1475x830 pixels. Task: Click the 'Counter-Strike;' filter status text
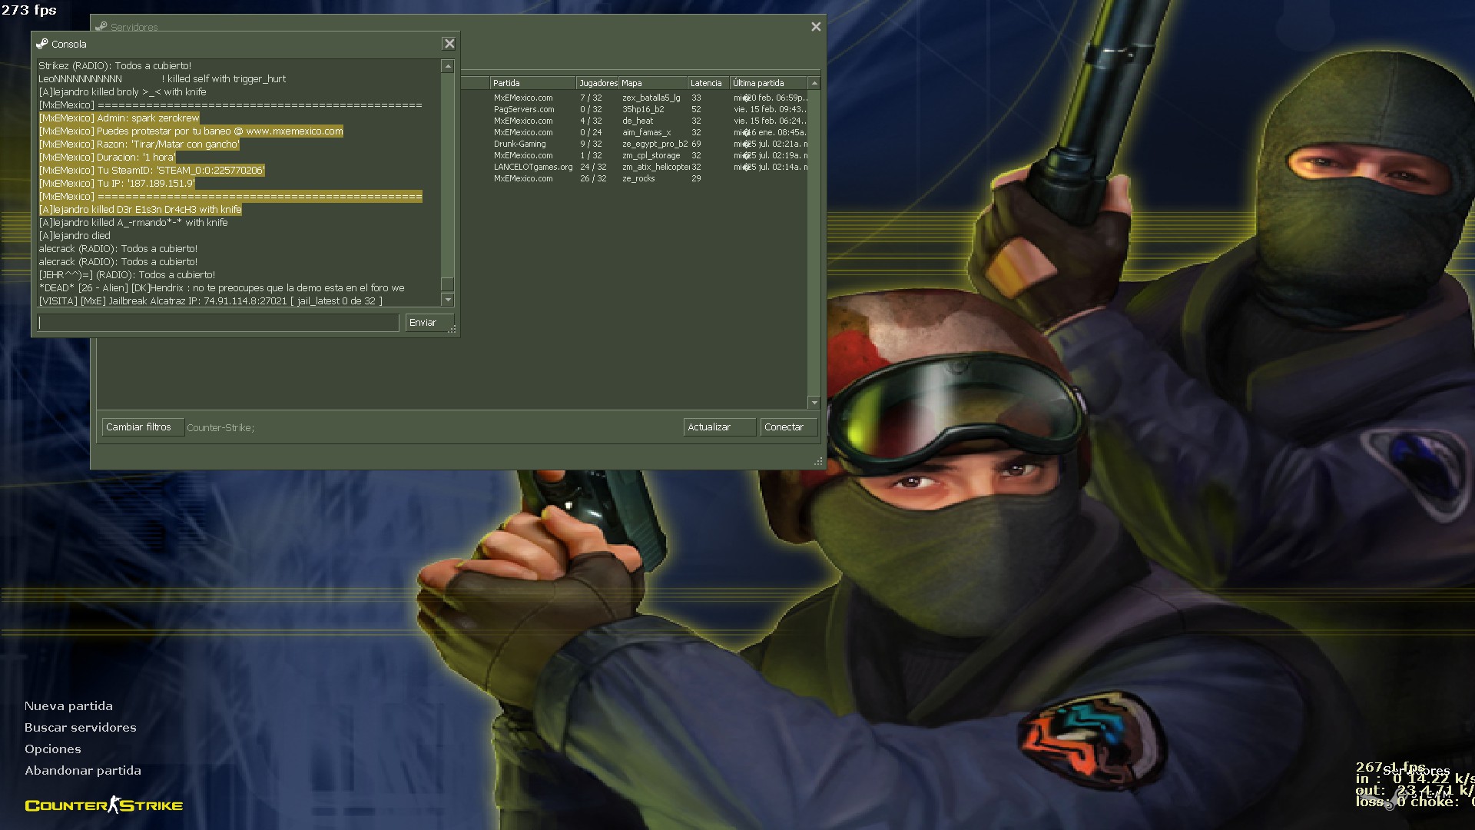point(220,427)
